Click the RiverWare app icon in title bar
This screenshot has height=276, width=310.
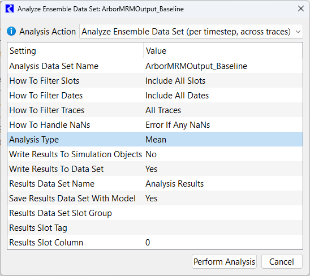[10, 9]
